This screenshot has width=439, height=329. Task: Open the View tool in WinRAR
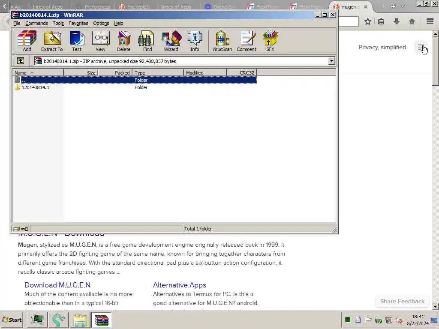click(x=100, y=41)
